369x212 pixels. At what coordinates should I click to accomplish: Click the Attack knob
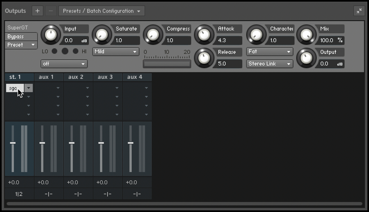204,35
